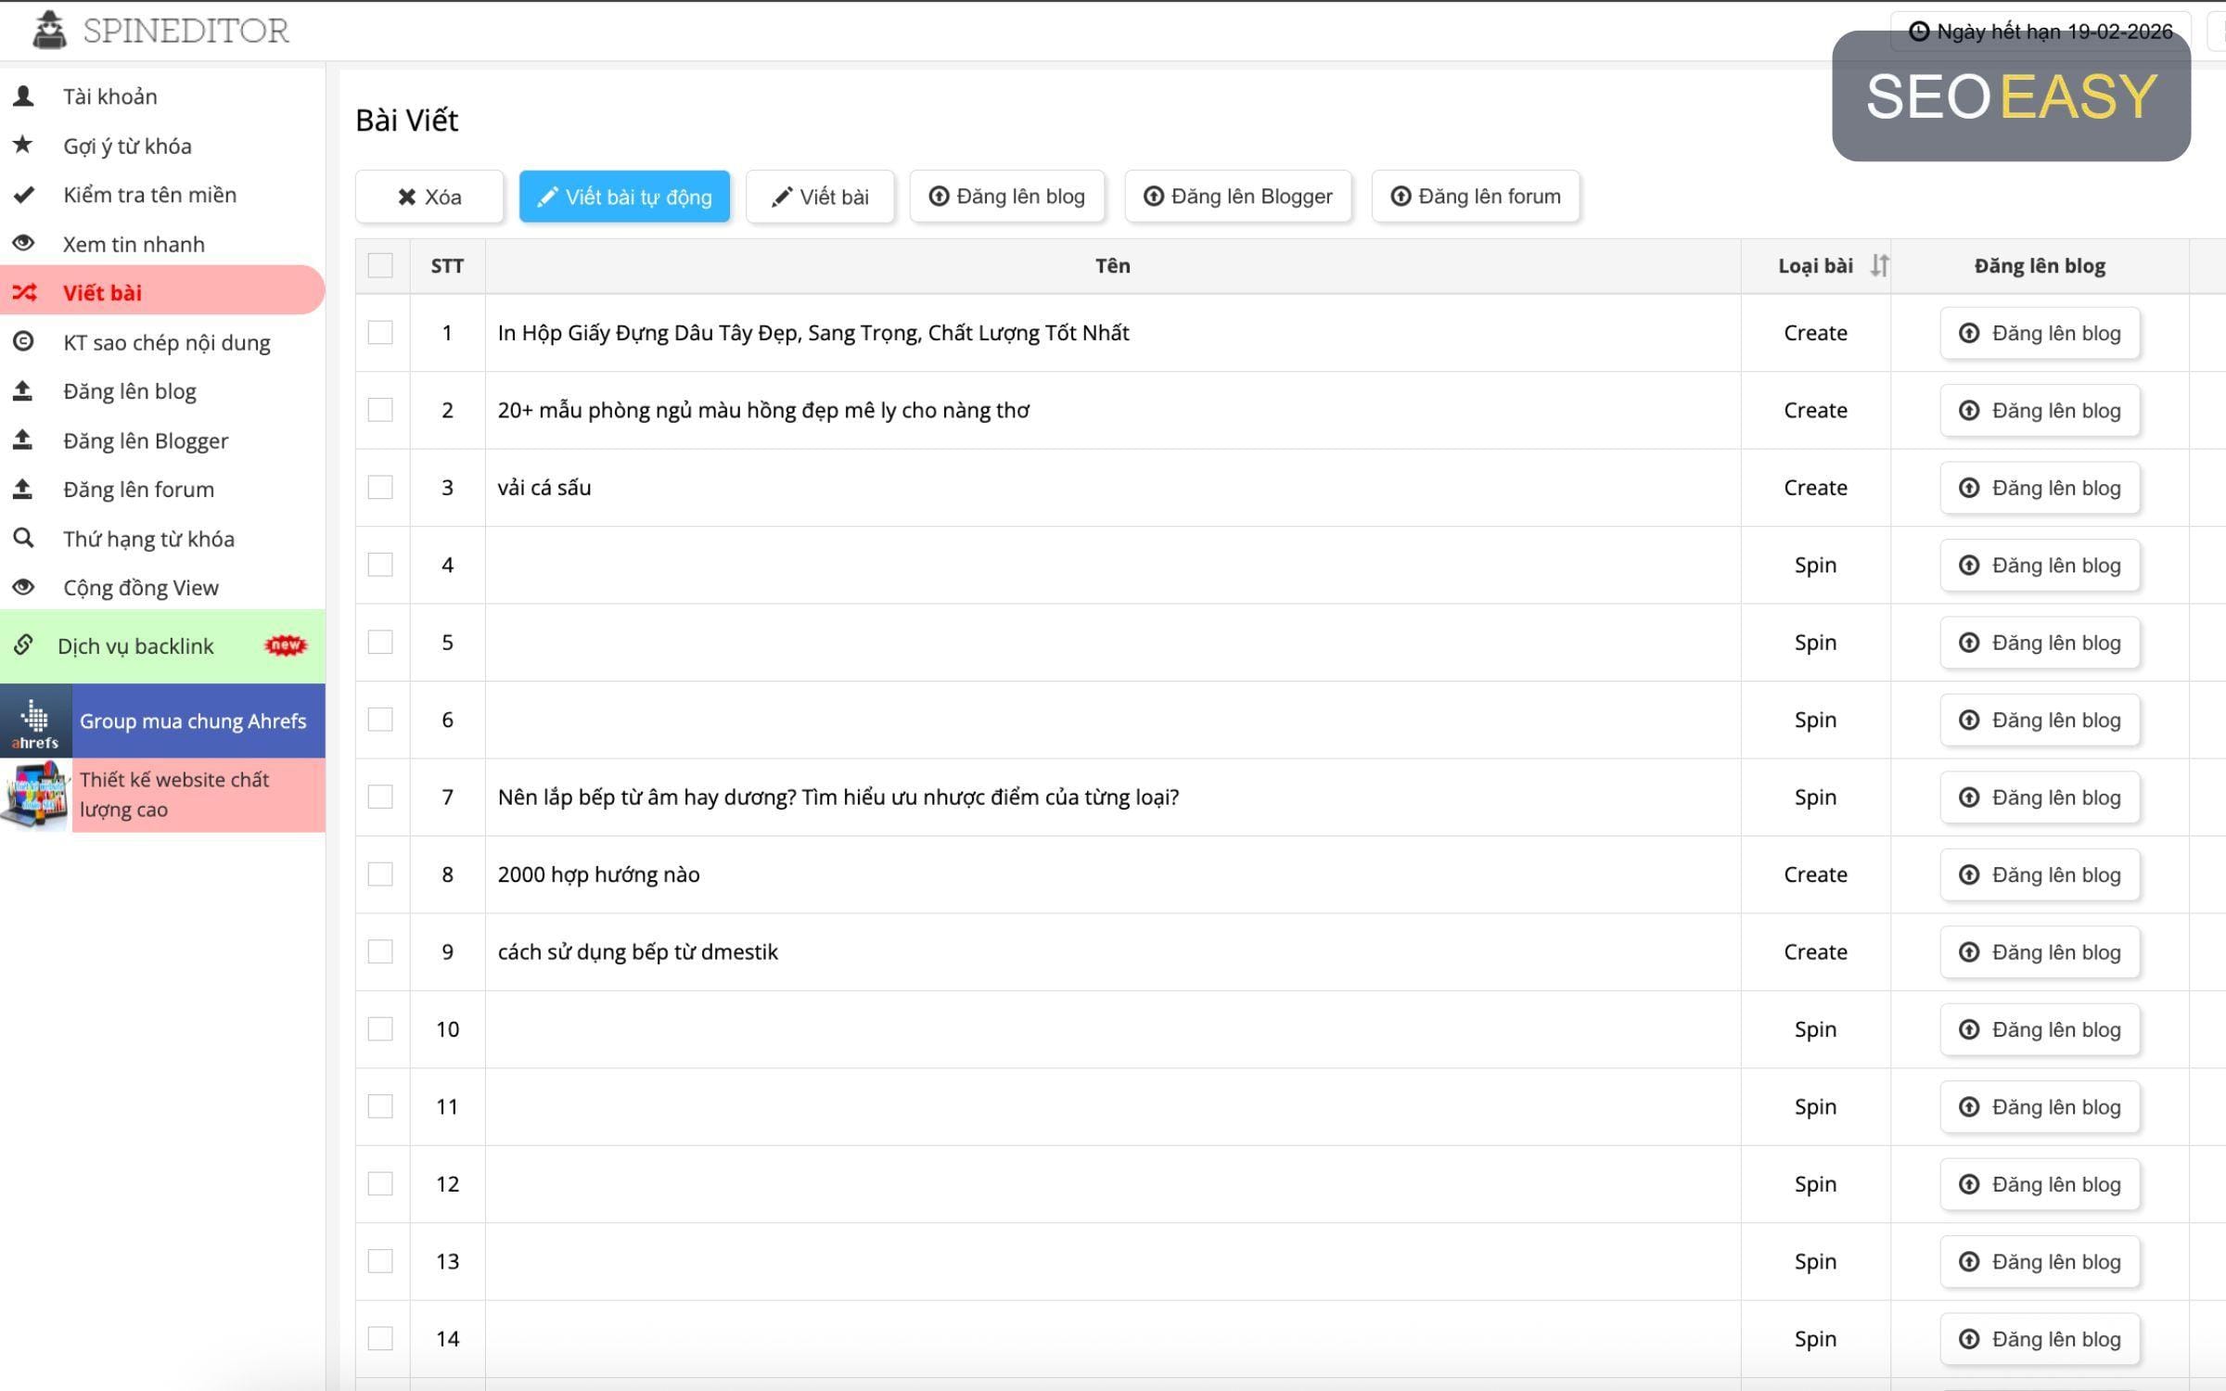Check the checkbox for row 3 vải cá sấu
This screenshot has width=2226, height=1391.
tap(380, 488)
